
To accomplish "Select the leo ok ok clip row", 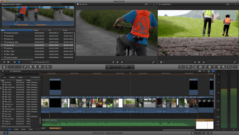I will [37, 45].
